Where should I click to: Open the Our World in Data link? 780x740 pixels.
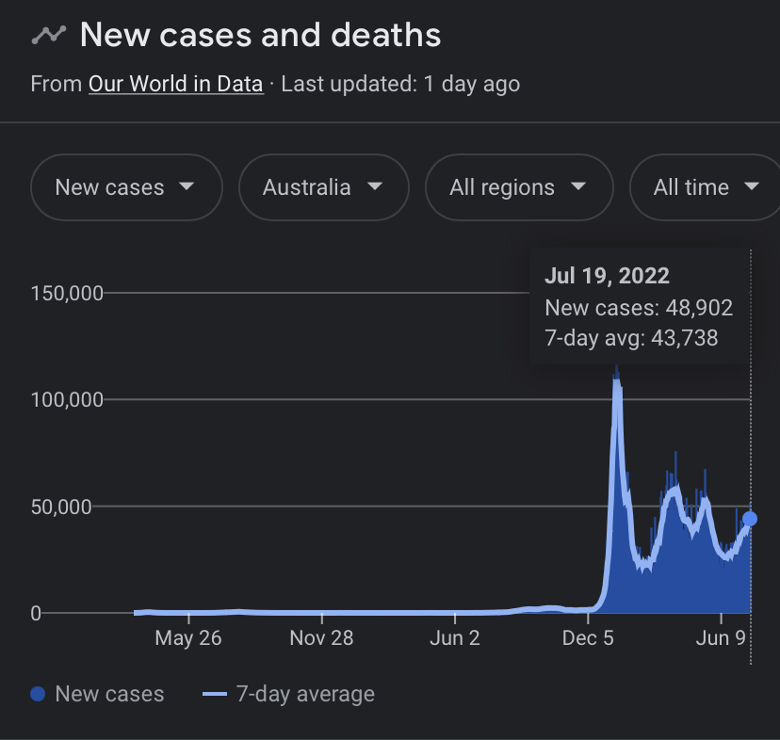(x=175, y=84)
